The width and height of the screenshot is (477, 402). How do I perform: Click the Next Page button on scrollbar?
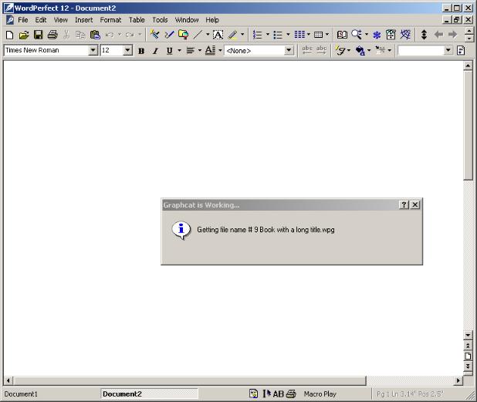click(468, 366)
